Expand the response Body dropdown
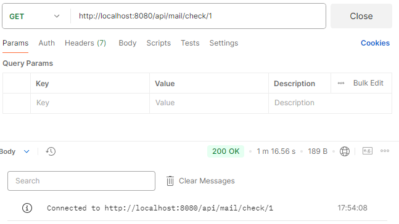This screenshot has height=224, width=399. [15, 151]
